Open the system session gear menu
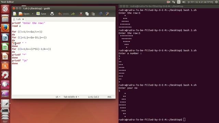The width and height of the screenshot is (219, 123). pyautogui.click(x=216, y=2)
